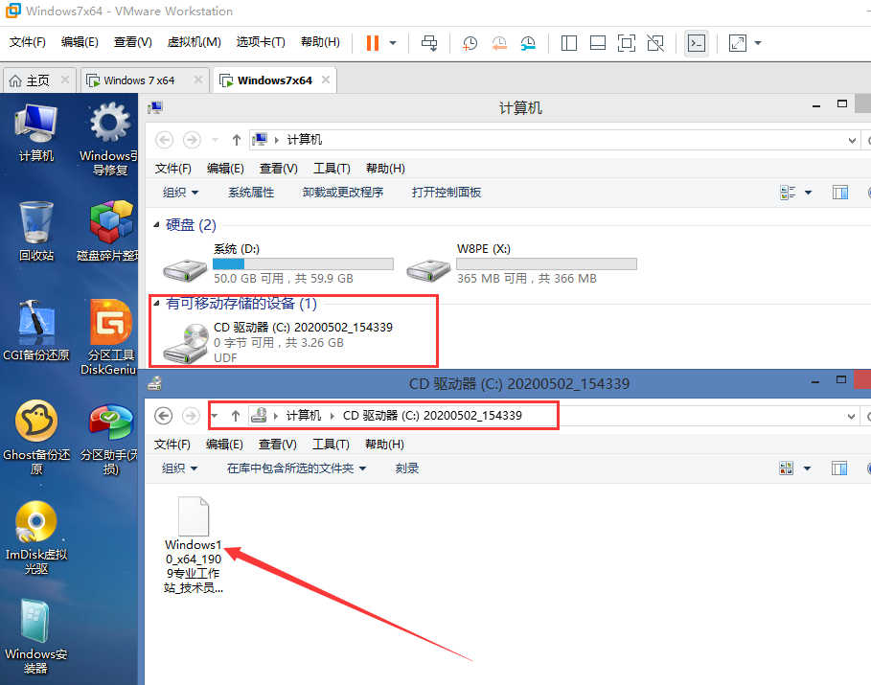Open VMware 编辑(E) menu

tap(80, 42)
